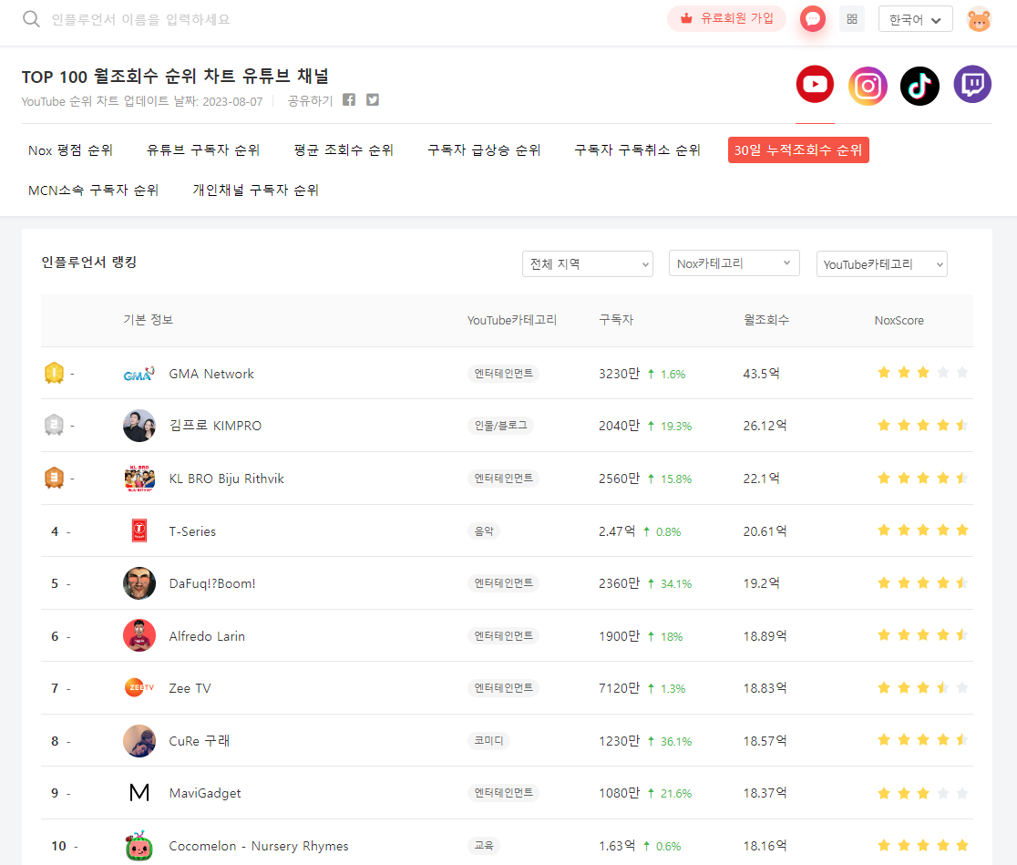The image size is (1017, 865).
Task: Open GMA Network channel logo
Action: point(139,374)
